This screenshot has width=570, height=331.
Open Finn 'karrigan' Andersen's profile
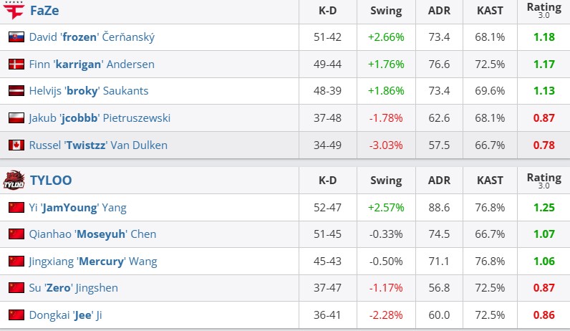[x=92, y=64]
